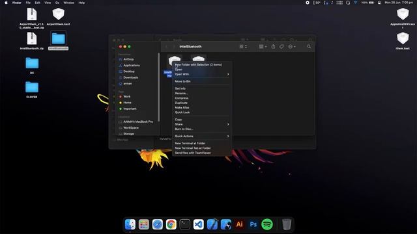This screenshot has width=417, height=234.
Task: Launch Google Chrome from the Dock
Action: pos(171,224)
